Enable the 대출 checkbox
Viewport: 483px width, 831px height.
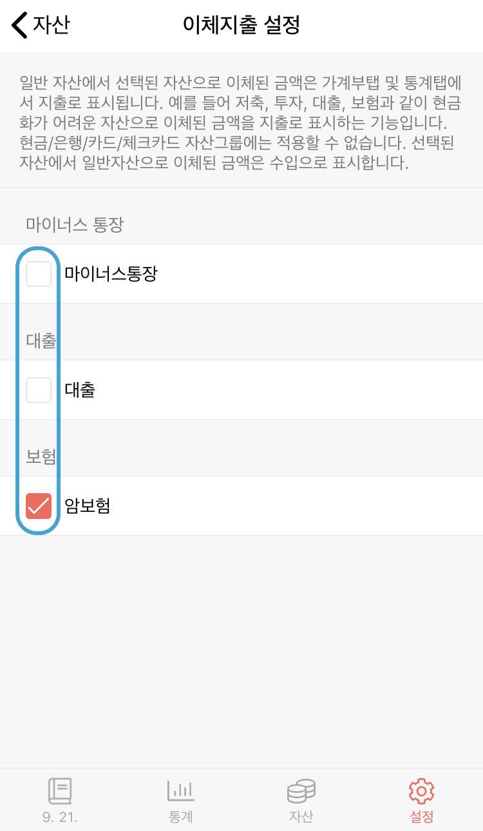tap(39, 390)
